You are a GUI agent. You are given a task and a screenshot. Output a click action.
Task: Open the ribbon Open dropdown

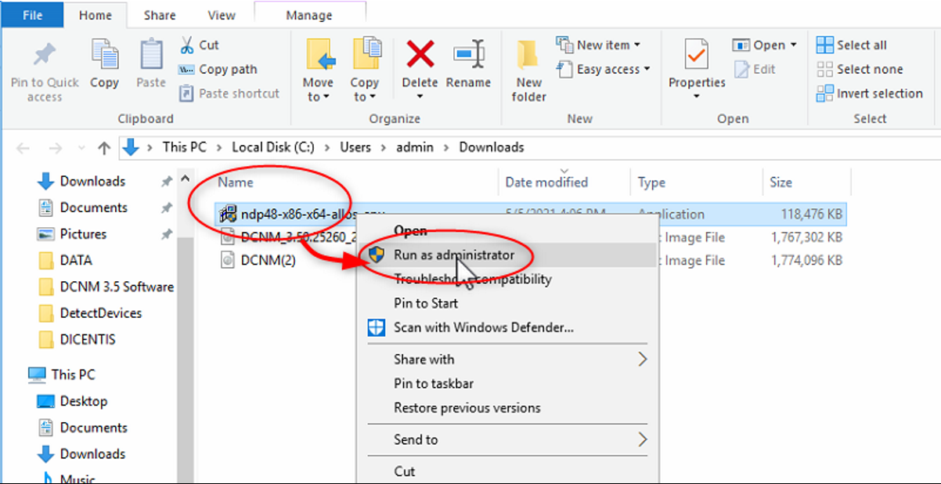point(765,45)
